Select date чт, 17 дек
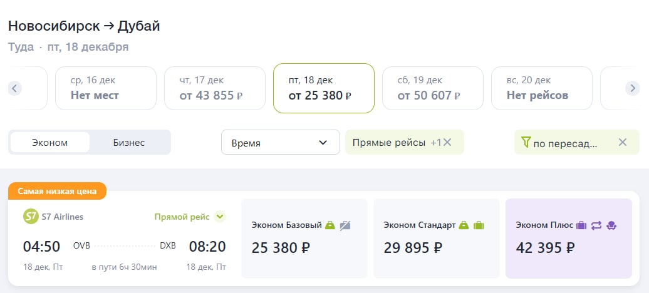 coord(215,88)
